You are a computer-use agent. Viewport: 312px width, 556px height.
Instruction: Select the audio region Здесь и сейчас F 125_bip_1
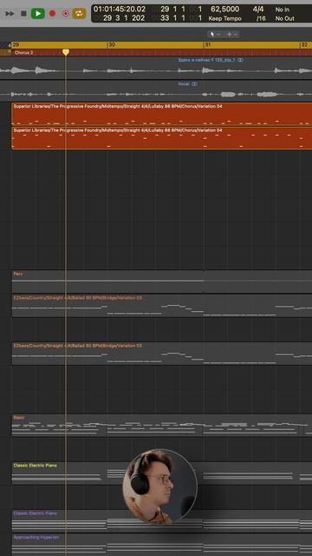156,68
